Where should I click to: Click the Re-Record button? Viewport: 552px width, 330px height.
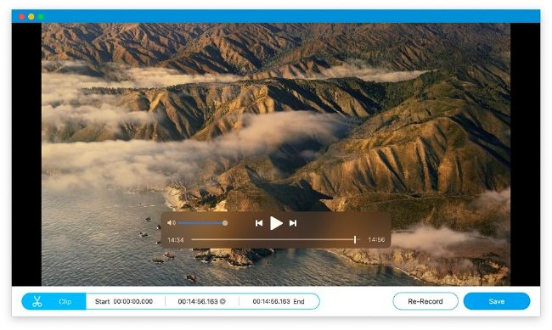click(x=425, y=301)
